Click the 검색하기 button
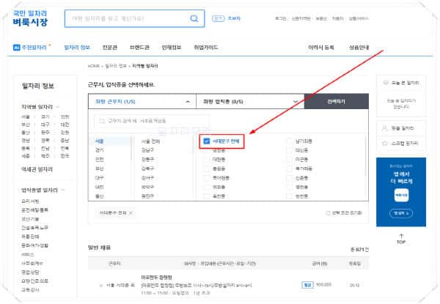This screenshot has width=440, height=304. click(x=337, y=101)
